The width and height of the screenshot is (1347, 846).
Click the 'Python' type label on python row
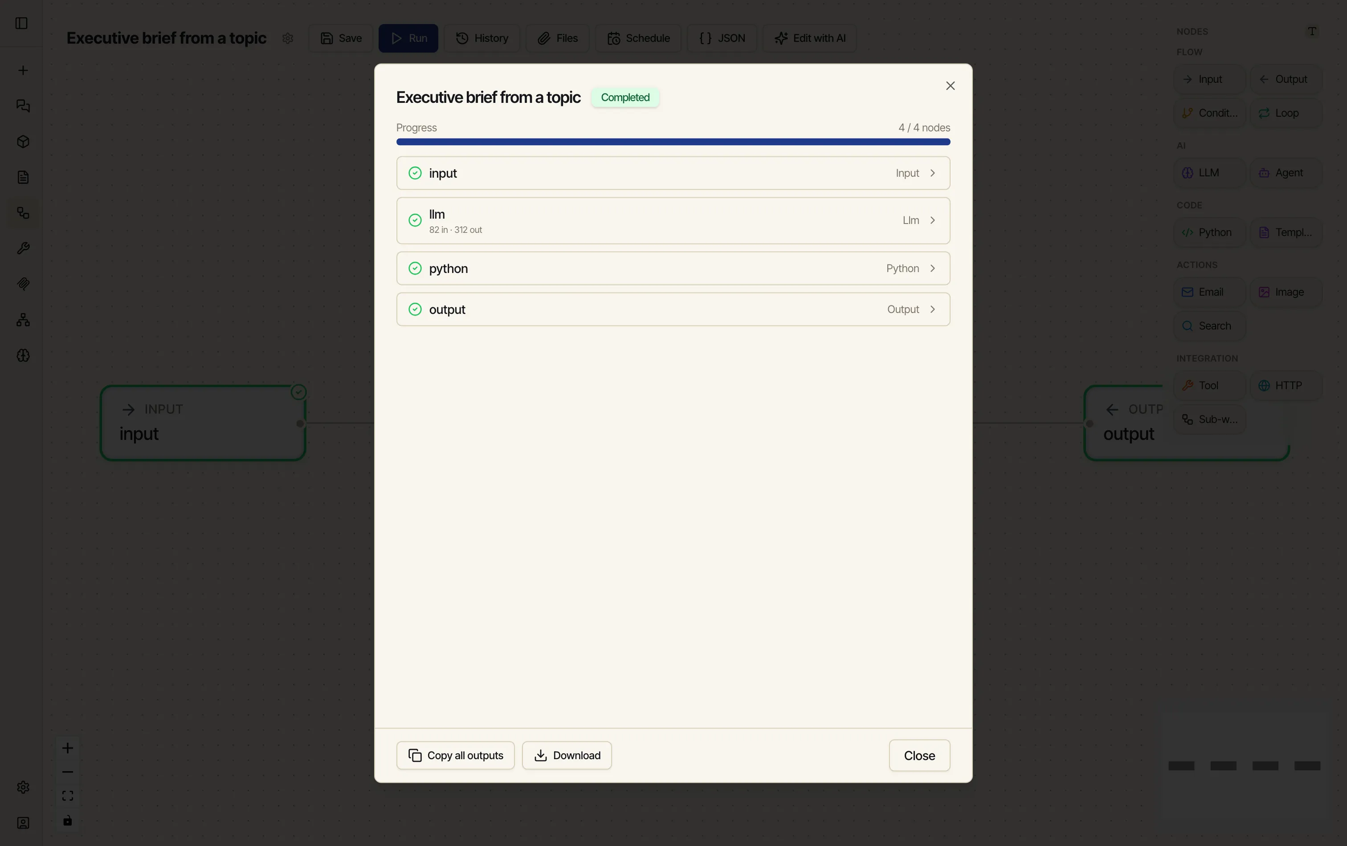click(x=902, y=268)
